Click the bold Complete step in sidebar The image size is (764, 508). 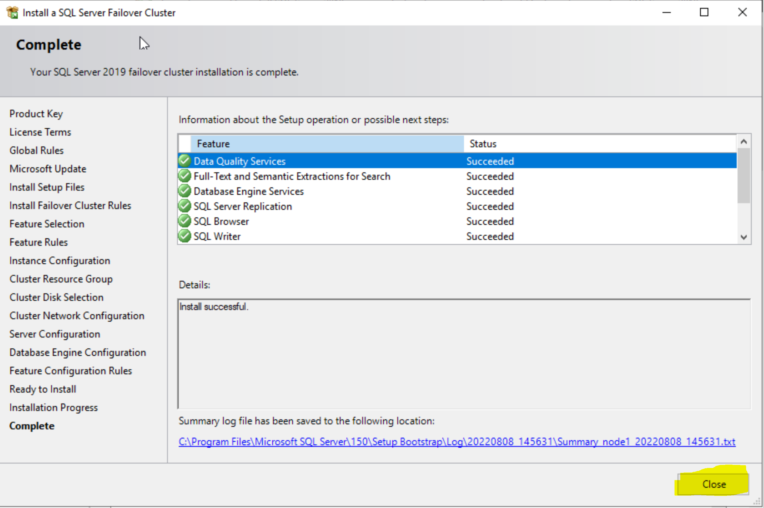click(x=32, y=426)
